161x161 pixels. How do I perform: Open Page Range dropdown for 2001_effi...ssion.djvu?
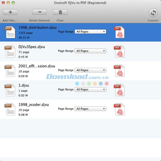point(90,70)
